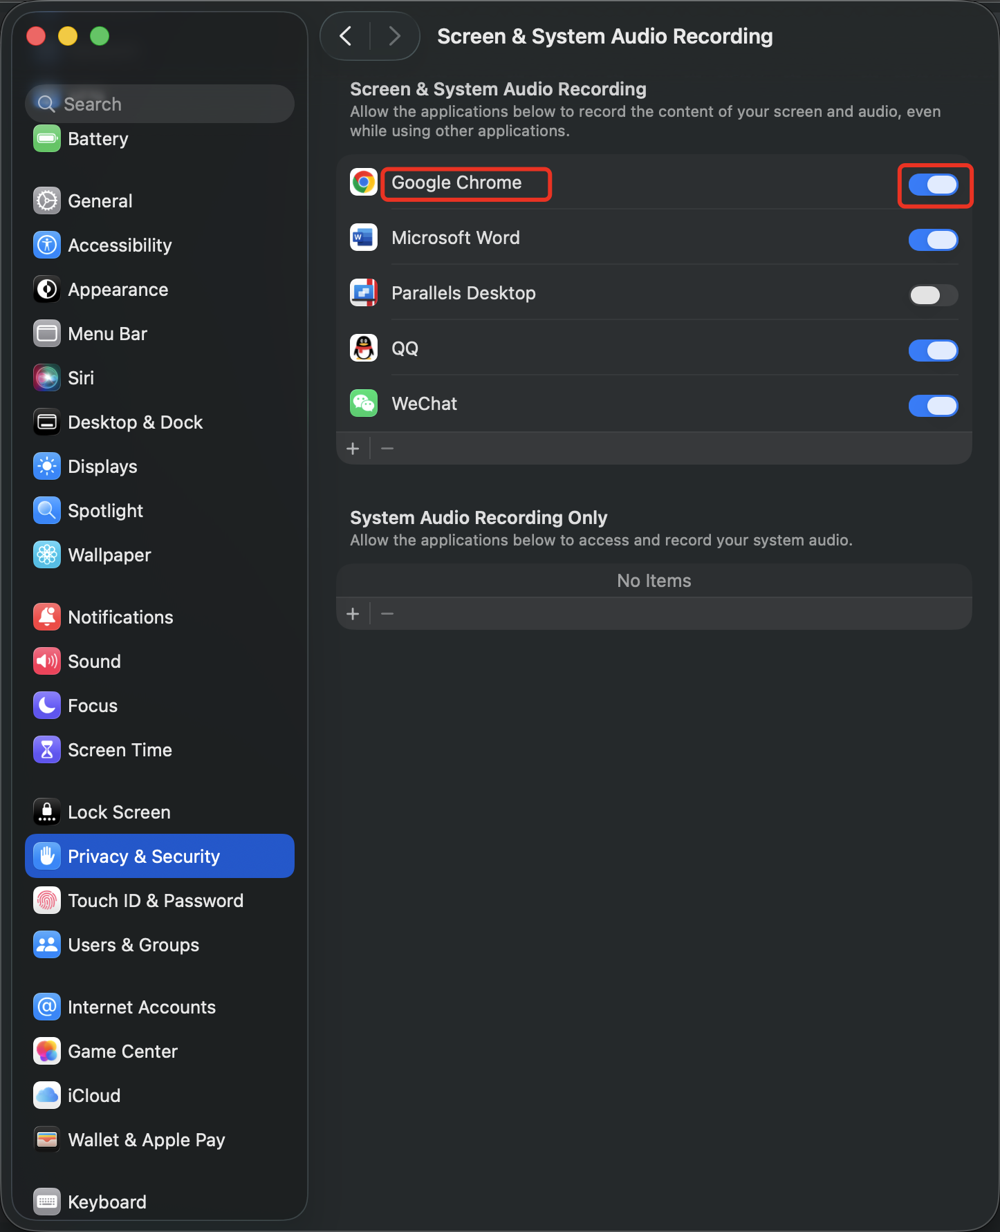Viewport: 1000px width, 1232px height.
Task: Click the Parallels Desktop app icon
Action: coord(363,293)
